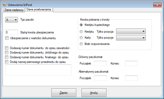The height and width of the screenshot is (99, 164).
Task: Click Alternatywny paczkomat Początek field
Action: (100, 78)
